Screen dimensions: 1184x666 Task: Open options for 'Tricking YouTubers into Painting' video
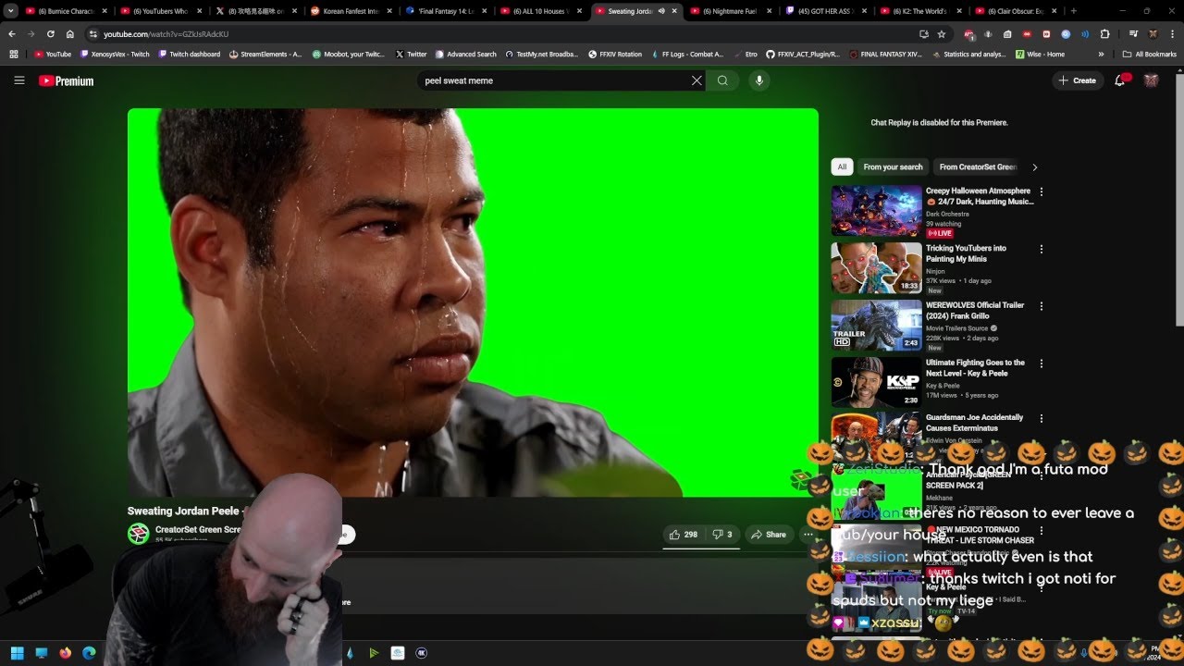coord(1042,249)
